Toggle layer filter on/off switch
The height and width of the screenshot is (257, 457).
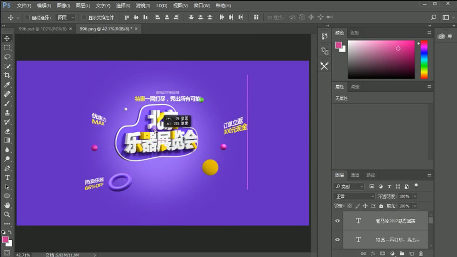[416, 186]
